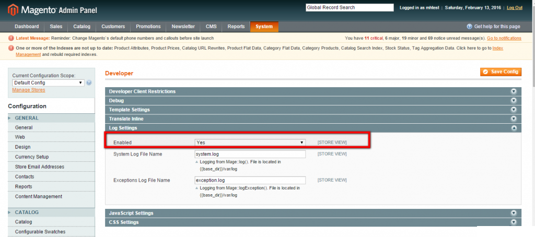
Task: Click the Log Settings section header
Action: (x=313, y=128)
